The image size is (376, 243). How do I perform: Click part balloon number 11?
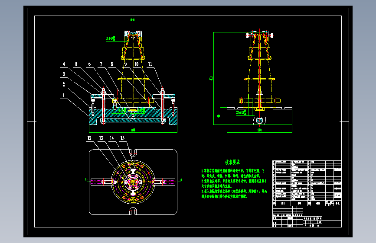pos(150,64)
